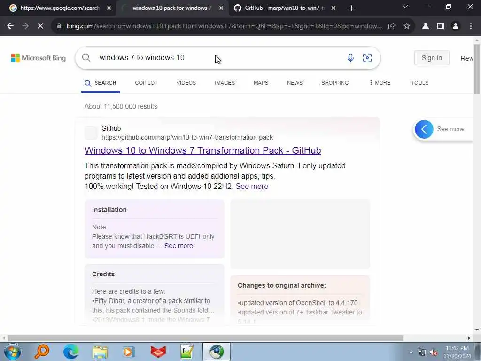Open a new tab with plus button

tap(351, 8)
